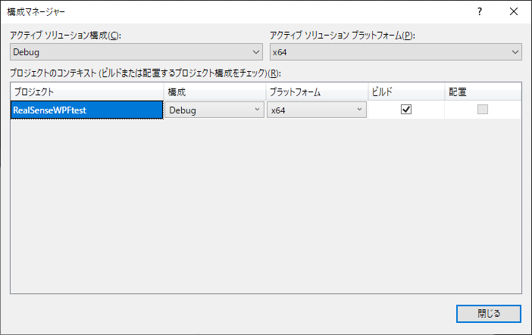
Task: Click the 閉じる button
Action: [x=488, y=314]
